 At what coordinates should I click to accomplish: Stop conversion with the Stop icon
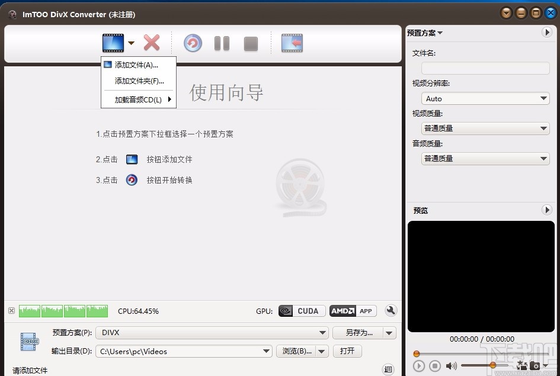250,43
